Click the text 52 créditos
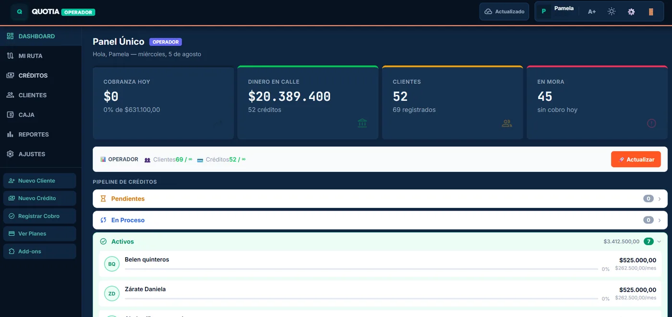Screen dimensions: 672x317 click(264, 110)
